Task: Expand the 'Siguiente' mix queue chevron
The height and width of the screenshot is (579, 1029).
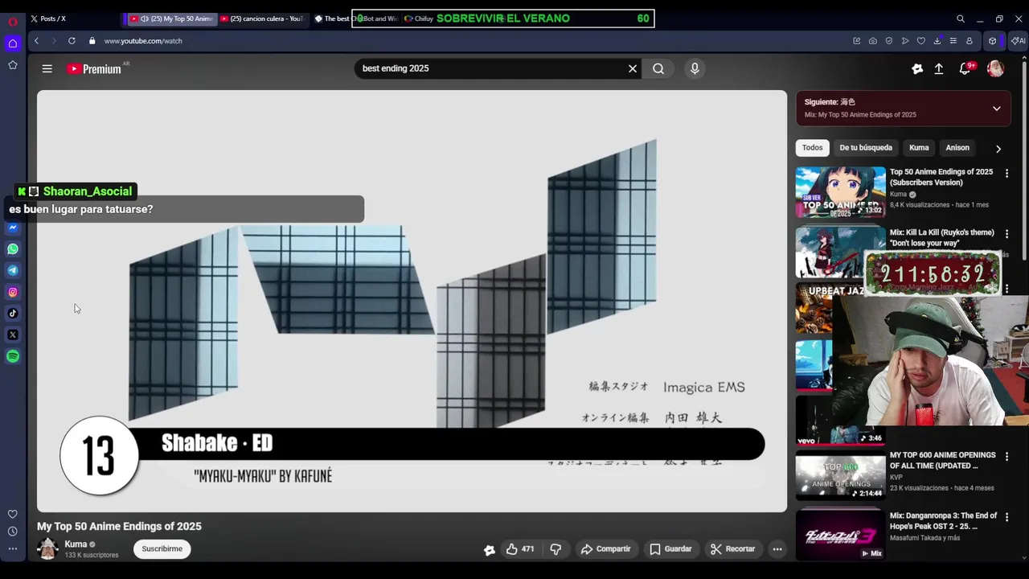Action: [x=996, y=109]
